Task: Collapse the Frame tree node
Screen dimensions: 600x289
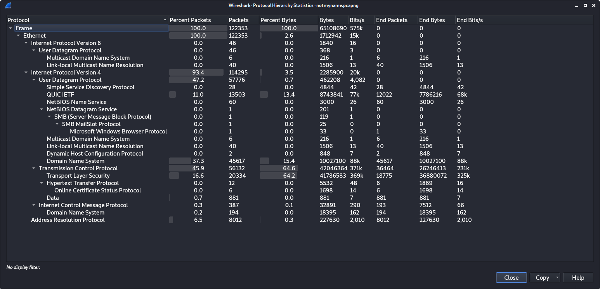Action: click(10, 28)
